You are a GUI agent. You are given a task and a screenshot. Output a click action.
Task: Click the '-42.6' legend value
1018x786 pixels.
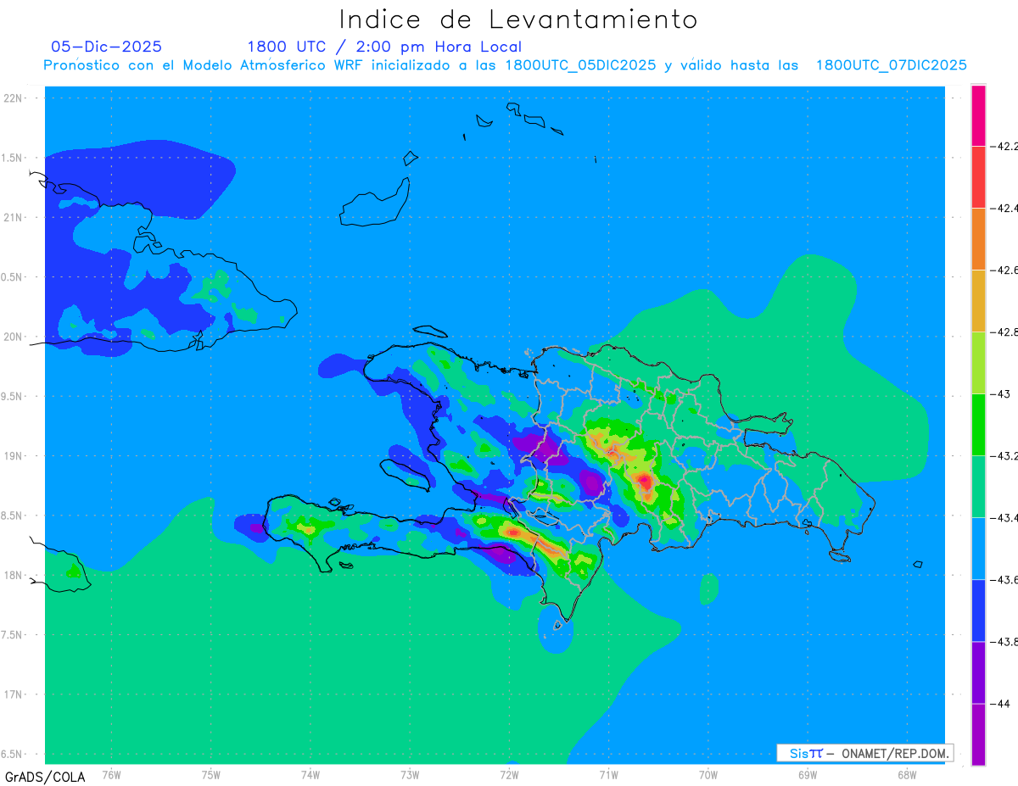point(1003,270)
